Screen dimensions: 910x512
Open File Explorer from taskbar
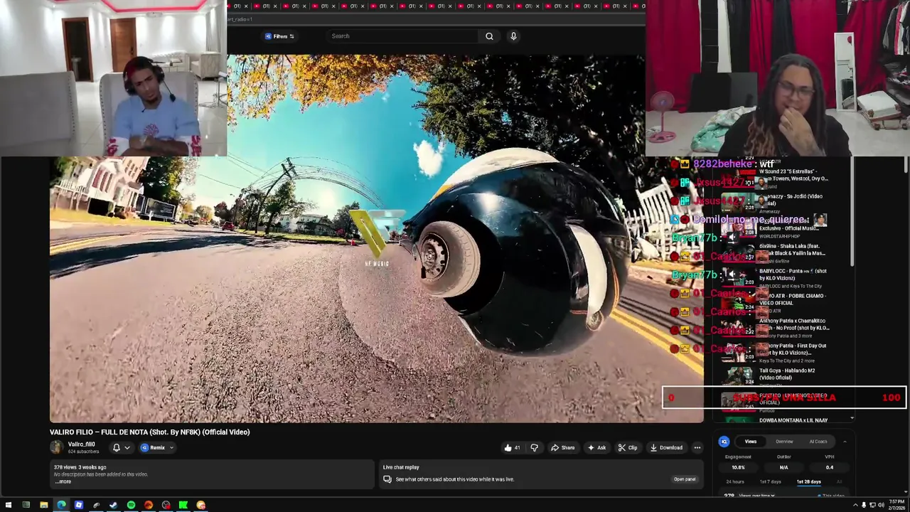(43, 505)
